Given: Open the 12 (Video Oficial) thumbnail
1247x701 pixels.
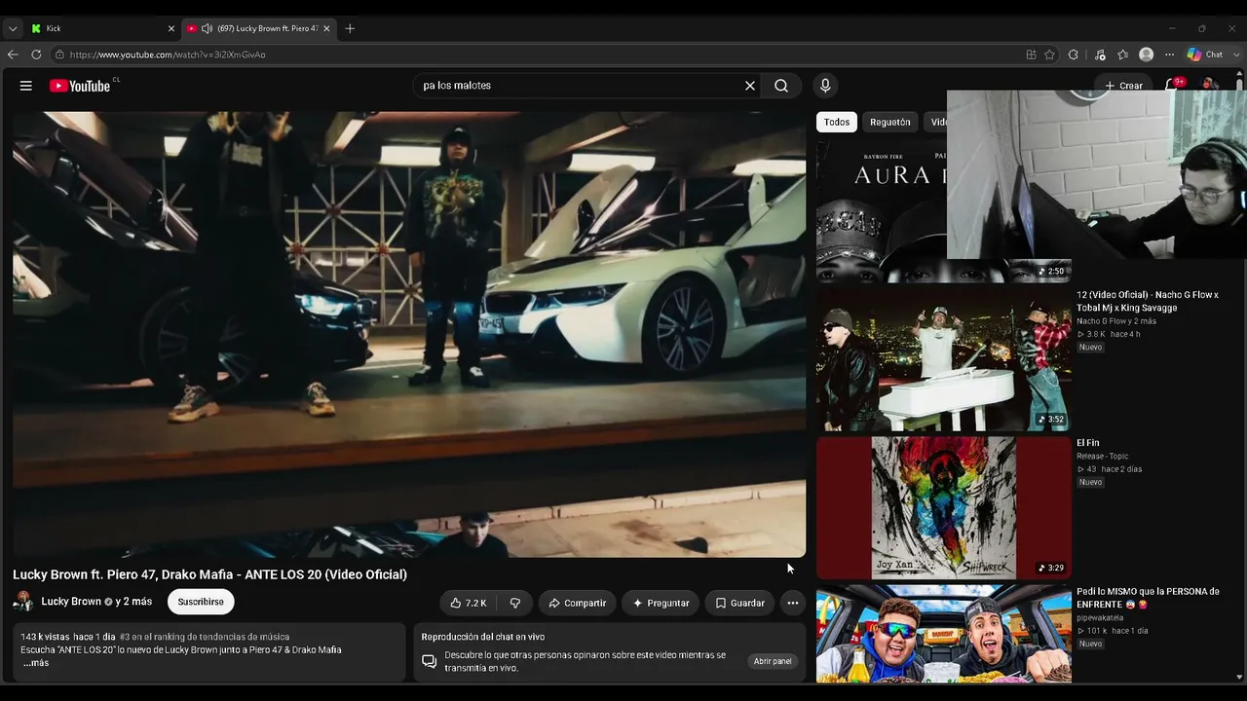Looking at the screenshot, I should (944, 359).
